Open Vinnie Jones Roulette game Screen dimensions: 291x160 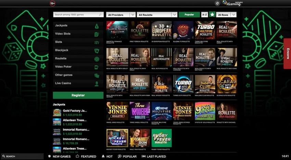click(x=117, y=111)
